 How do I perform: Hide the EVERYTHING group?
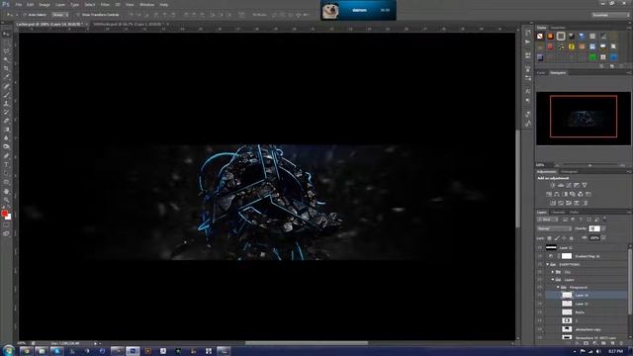pos(540,264)
